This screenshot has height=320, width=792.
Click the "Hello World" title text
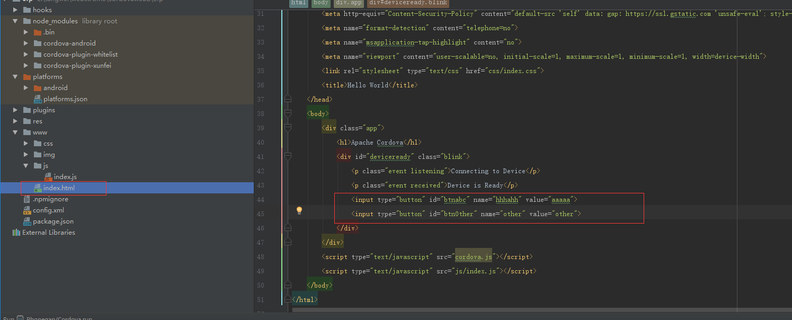tap(368, 85)
